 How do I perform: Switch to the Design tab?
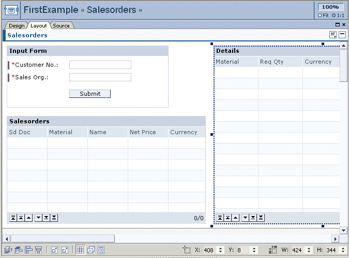[17, 25]
